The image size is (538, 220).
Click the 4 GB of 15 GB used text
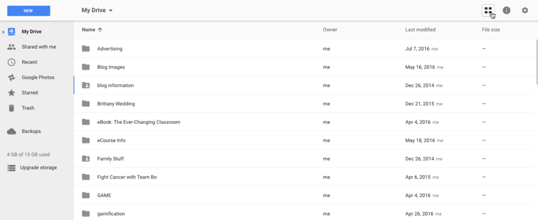[28, 155]
